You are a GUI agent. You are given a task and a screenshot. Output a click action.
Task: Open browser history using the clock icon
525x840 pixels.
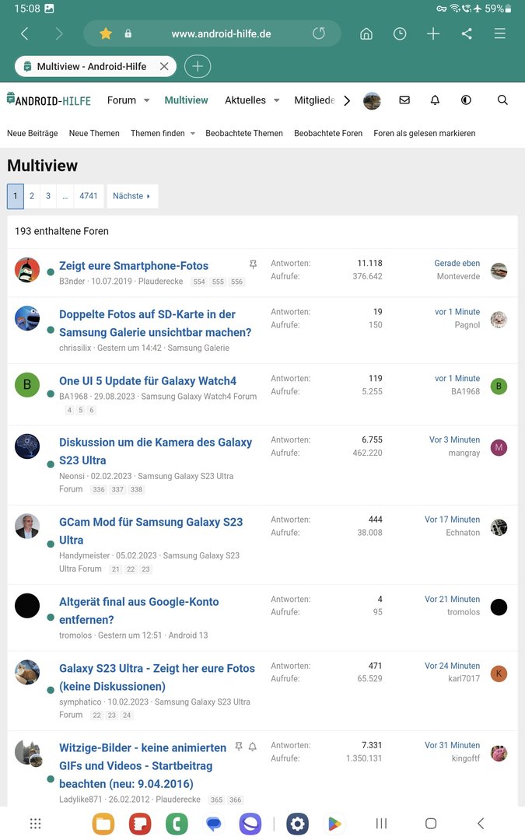tap(400, 33)
